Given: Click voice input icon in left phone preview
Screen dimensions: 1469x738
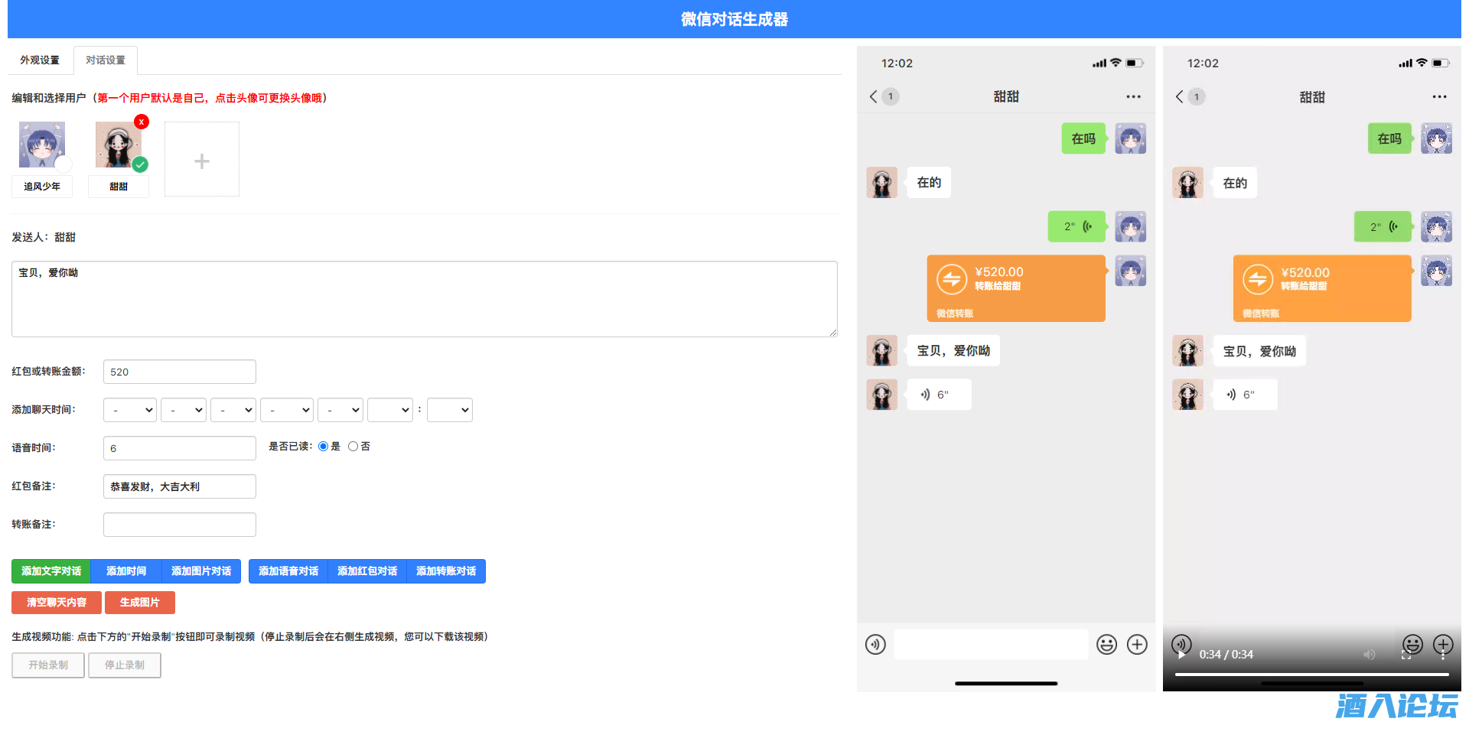Looking at the screenshot, I should [875, 645].
